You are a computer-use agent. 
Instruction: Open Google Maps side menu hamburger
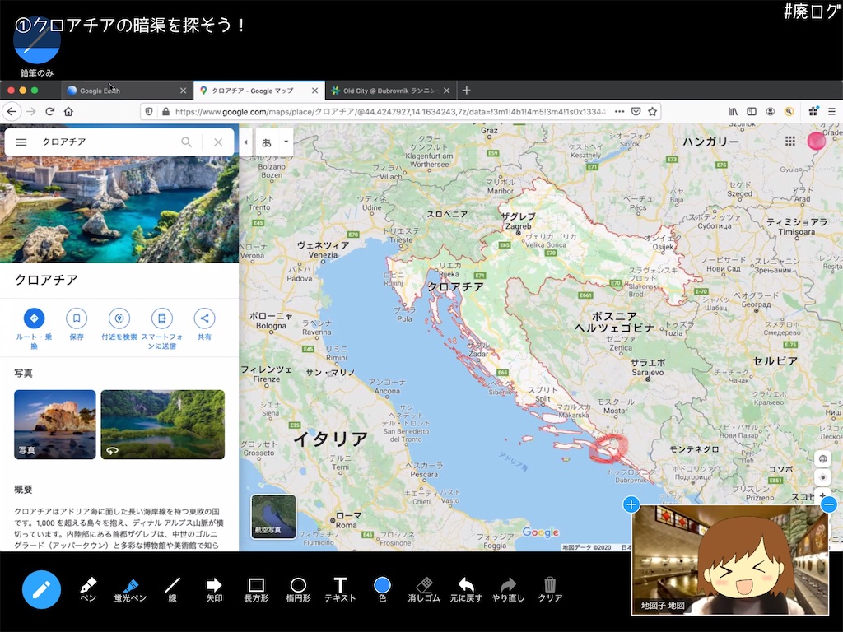tap(21, 142)
